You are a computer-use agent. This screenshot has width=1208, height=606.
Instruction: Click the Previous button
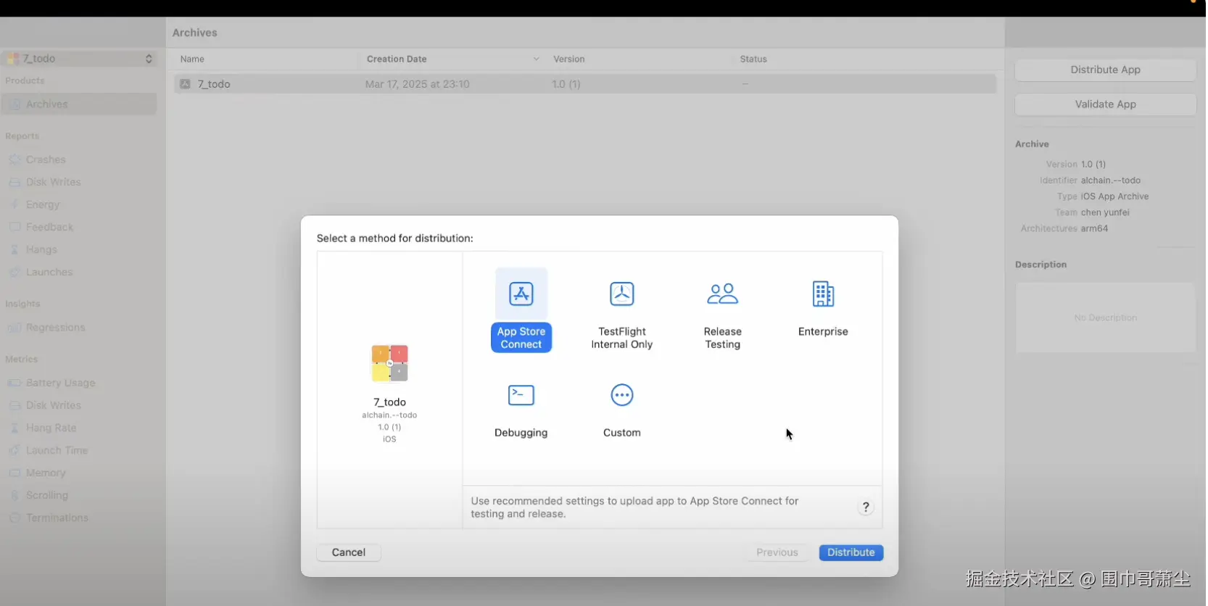coord(777,552)
